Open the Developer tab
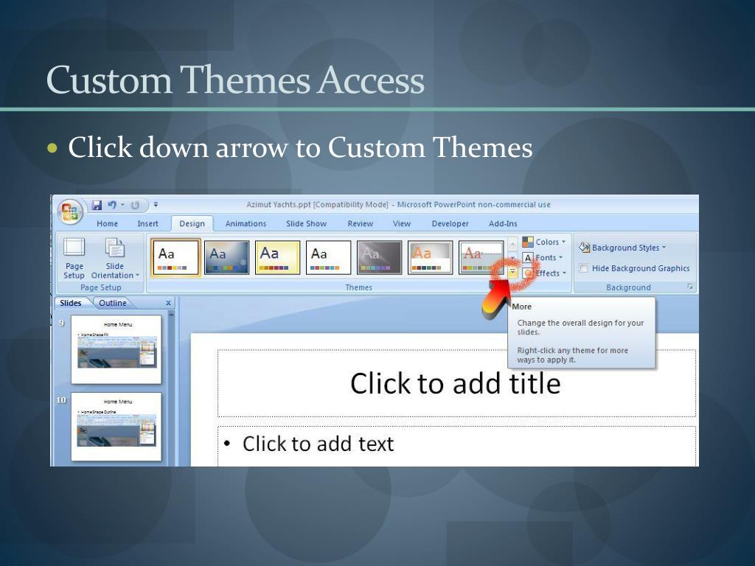The width and height of the screenshot is (755, 566). (450, 223)
